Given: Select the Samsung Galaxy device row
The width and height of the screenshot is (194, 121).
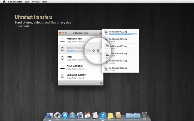Looking at the screenshot, I should 81,76.
